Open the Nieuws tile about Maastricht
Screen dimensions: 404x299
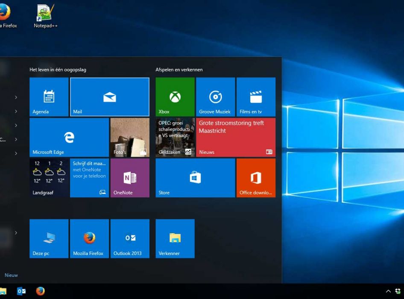(x=236, y=138)
